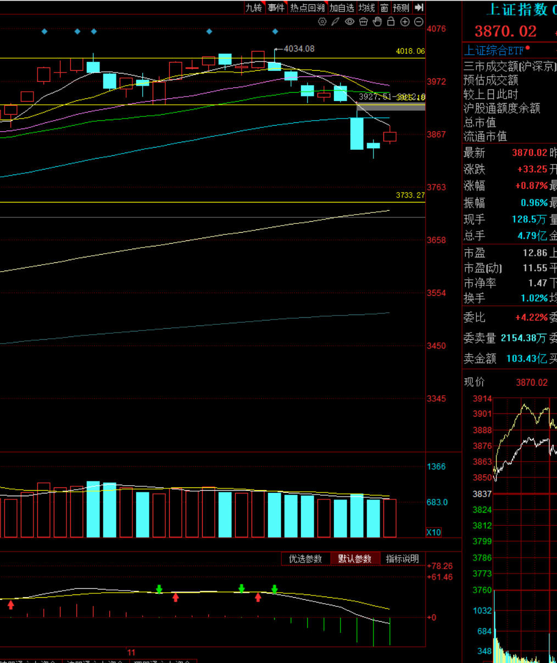Open the toolbox icon in chart toolbar

[363, 22]
